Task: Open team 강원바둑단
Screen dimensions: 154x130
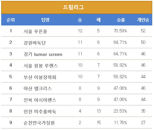Action: 35,43
